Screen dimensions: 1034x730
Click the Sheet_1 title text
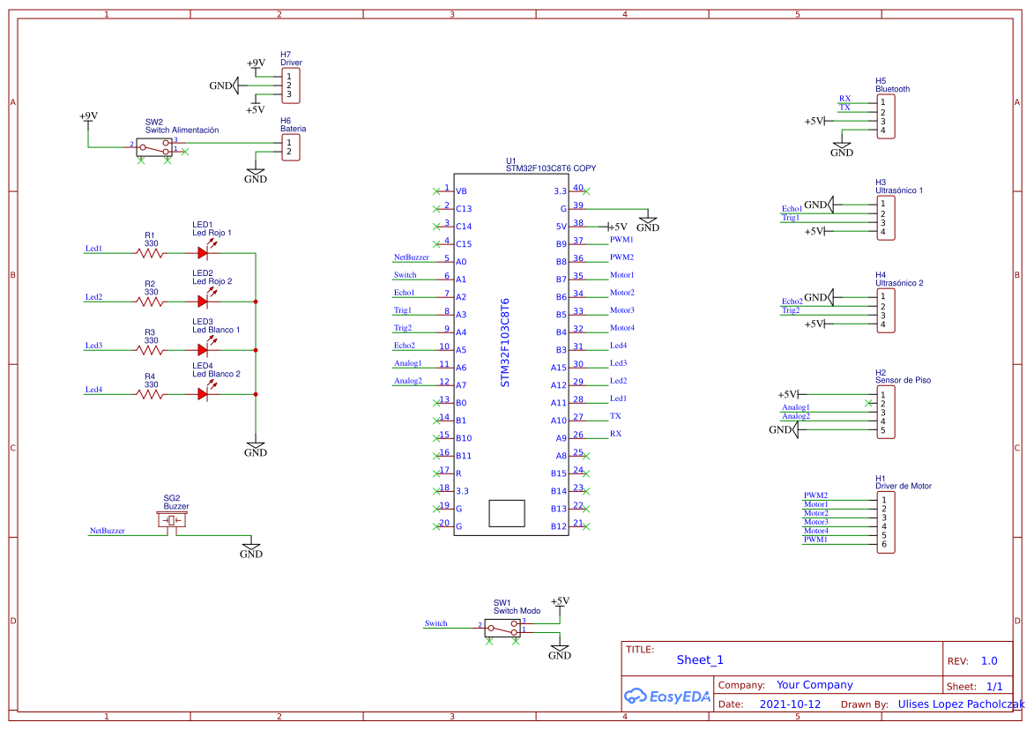click(x=699, y=659)
